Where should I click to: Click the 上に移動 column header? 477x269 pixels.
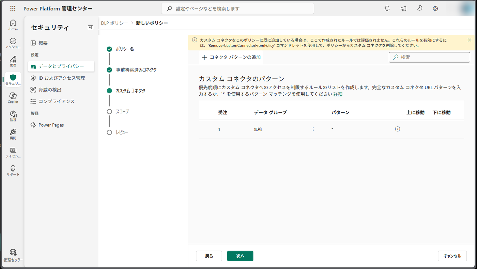tap(416, 112)
